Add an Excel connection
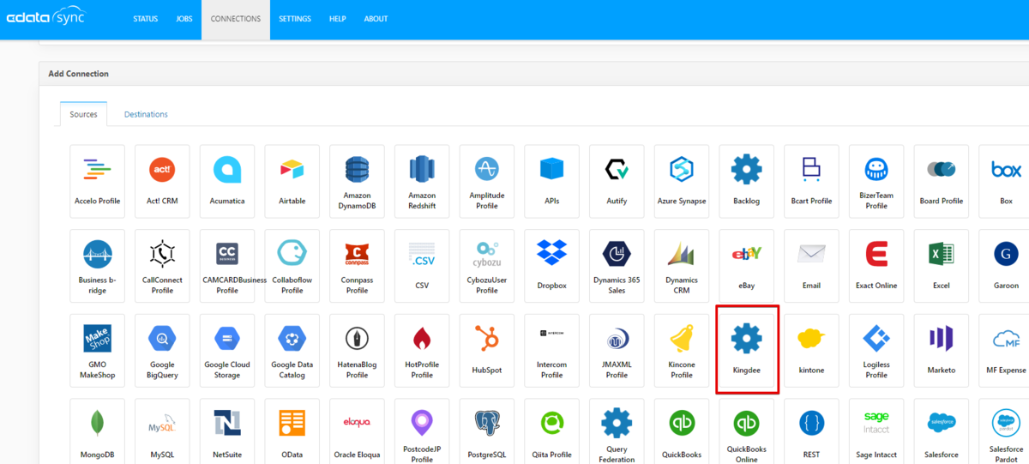Image resolution: width=1029 pixels, height=464 pixels. [x=941, y=266]
